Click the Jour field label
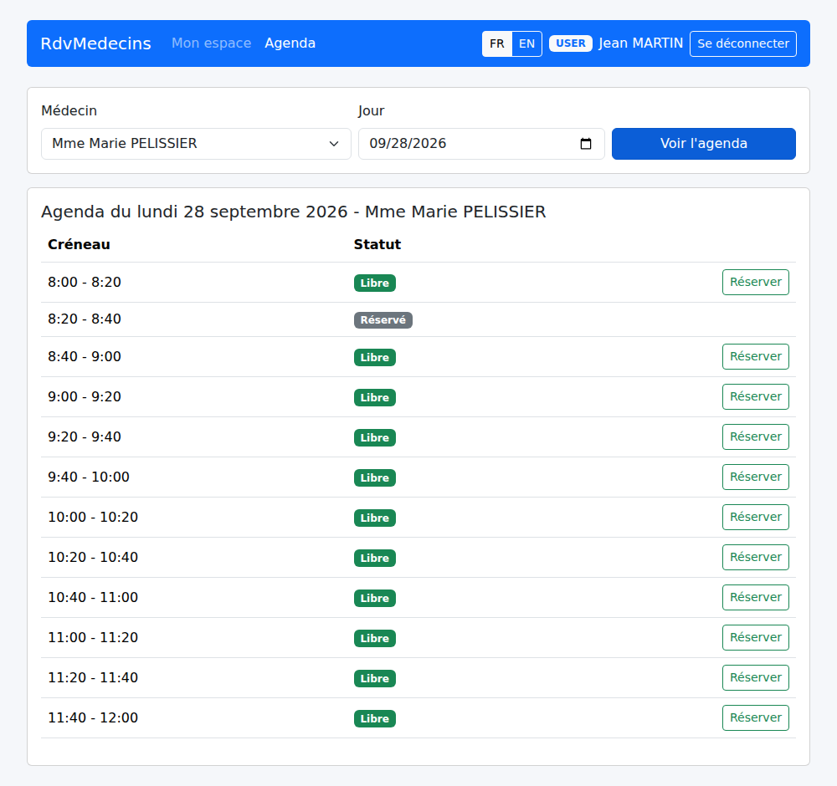This screenshot has width=837, height=786. click(x=371, y=111)
